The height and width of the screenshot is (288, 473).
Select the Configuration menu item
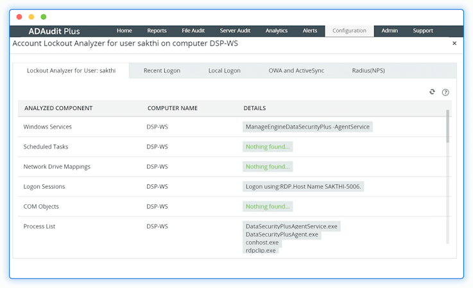click(349, 31)
